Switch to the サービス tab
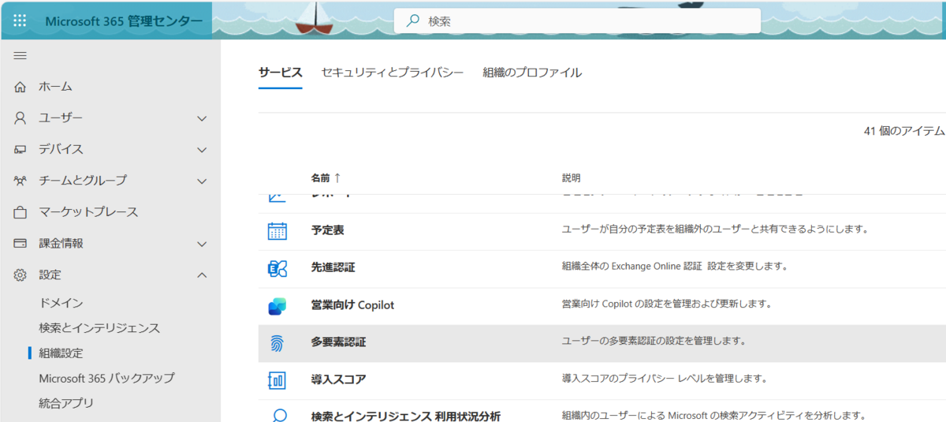 pos(280,73)
